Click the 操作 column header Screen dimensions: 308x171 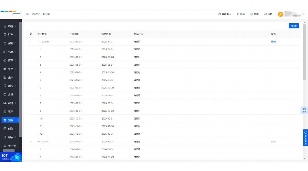tap(273, 34)
